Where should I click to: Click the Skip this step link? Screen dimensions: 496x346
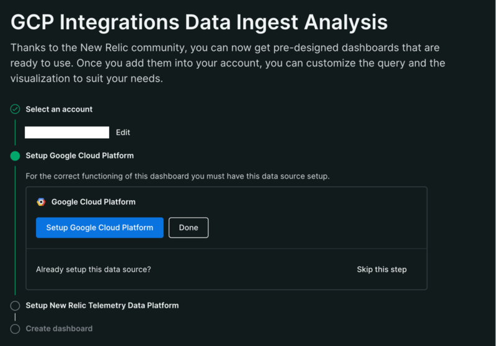(x=382, y=270)
